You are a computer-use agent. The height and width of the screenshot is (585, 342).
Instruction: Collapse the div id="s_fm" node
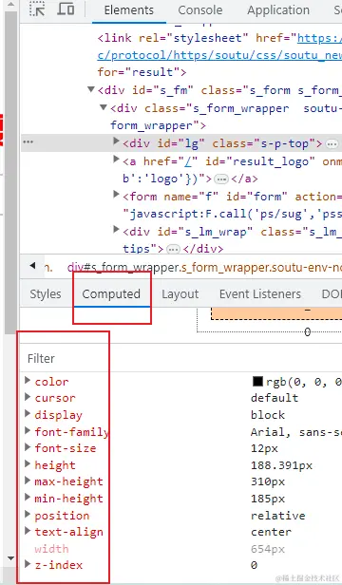click(x=91, y=89)
